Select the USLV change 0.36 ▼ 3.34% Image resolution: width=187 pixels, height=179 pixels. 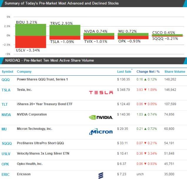(x=147, y=153)
